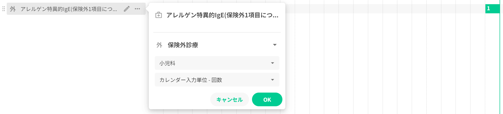This screenshot has height=114, width=503.
Task: Click the 外 icon beside 保険外診療
Action: (159, 45)
